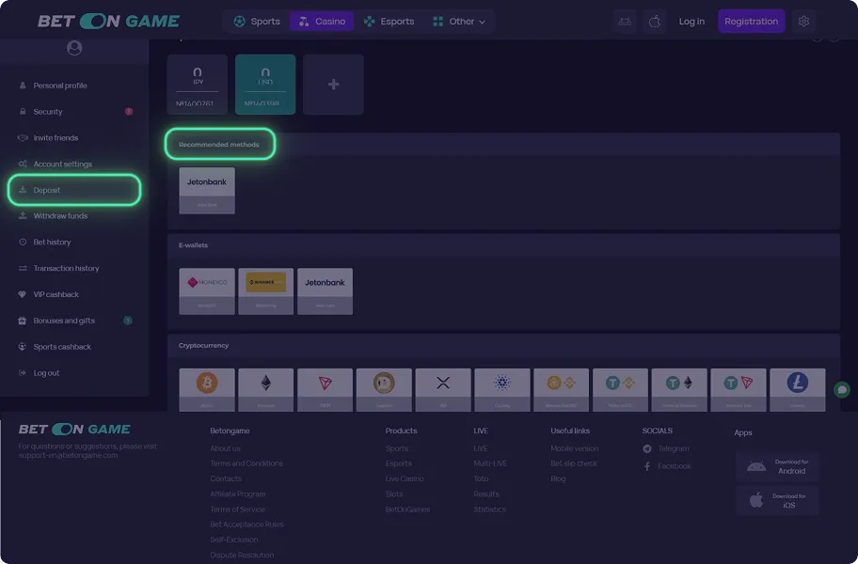
Task: Switch to the Casino tab
Action: click(322, 22)
